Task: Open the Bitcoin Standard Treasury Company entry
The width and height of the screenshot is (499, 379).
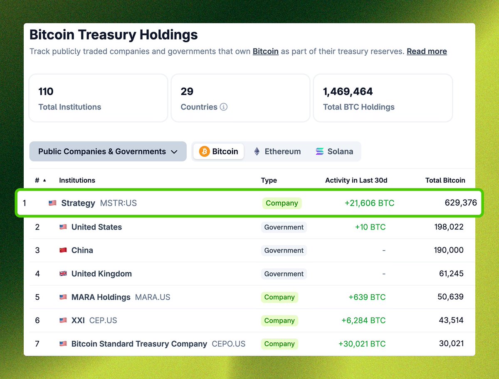Action: 139,344
